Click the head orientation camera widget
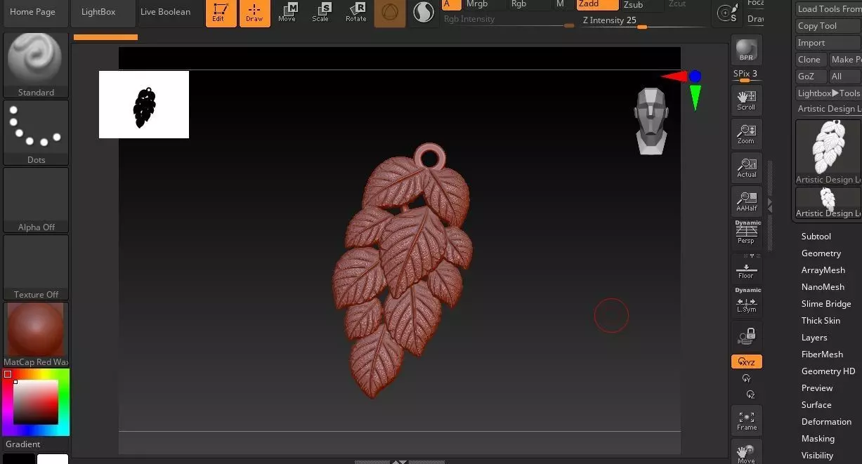The height and width of the screenshot is (464, 862). point(651,121)
